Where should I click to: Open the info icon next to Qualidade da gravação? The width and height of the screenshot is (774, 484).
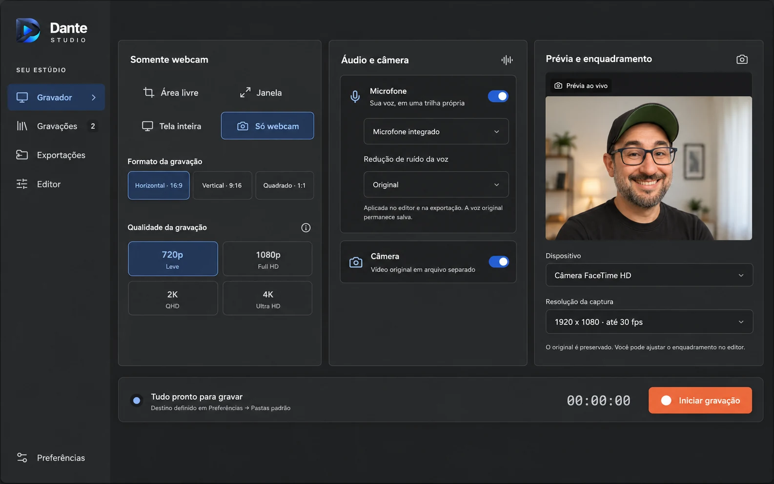coord(306,228)
